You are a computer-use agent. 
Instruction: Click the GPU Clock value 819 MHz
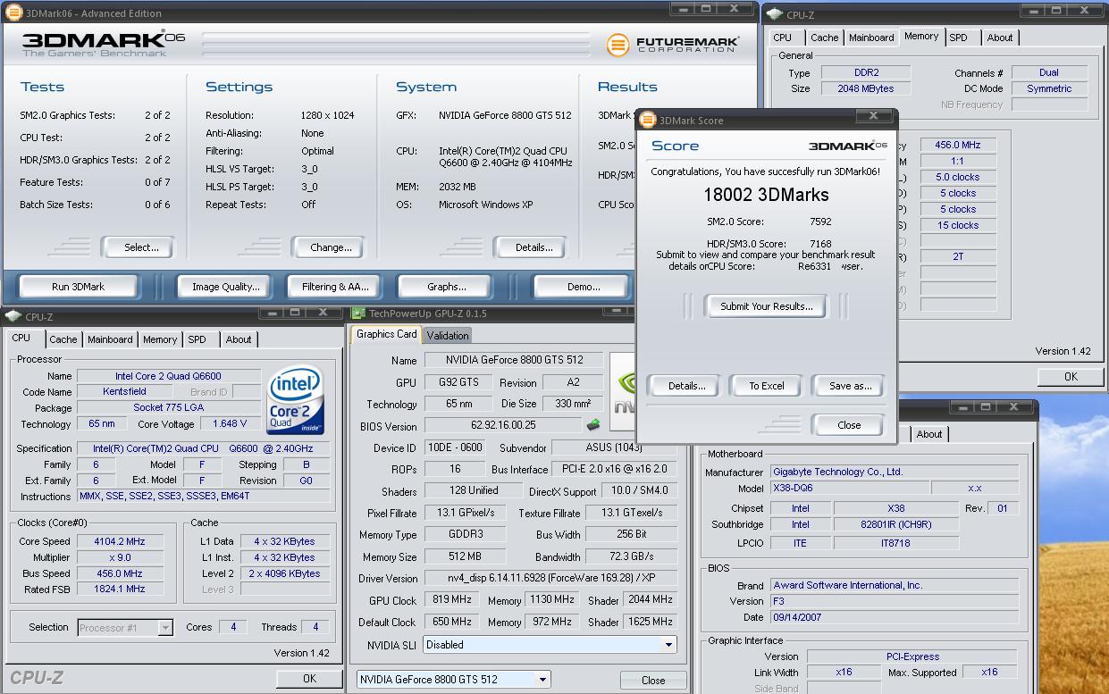451,600
